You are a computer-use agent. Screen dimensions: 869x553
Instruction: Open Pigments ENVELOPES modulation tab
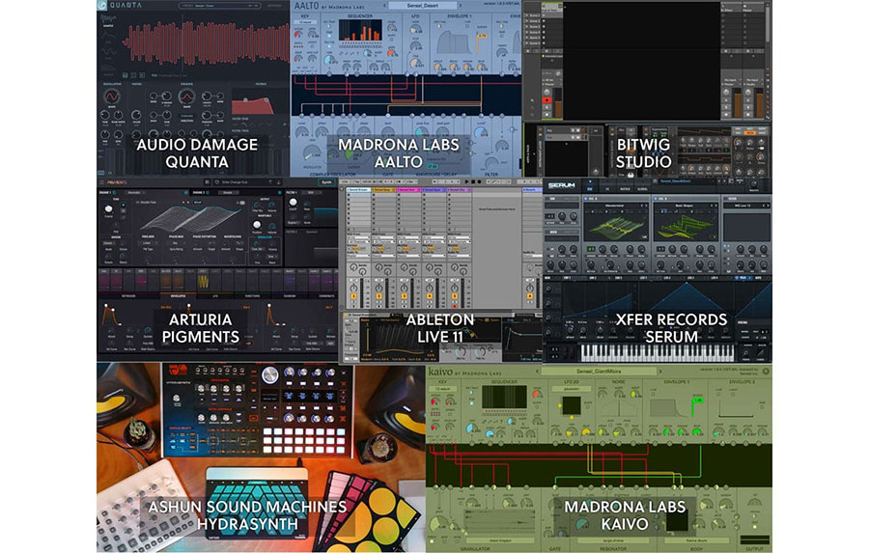(178, 296)
